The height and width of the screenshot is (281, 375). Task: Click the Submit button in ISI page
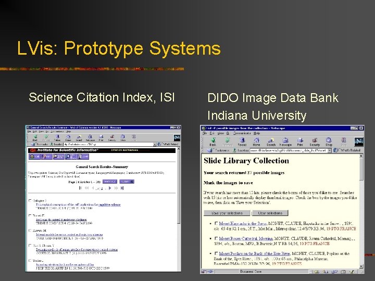coord(127,182)
